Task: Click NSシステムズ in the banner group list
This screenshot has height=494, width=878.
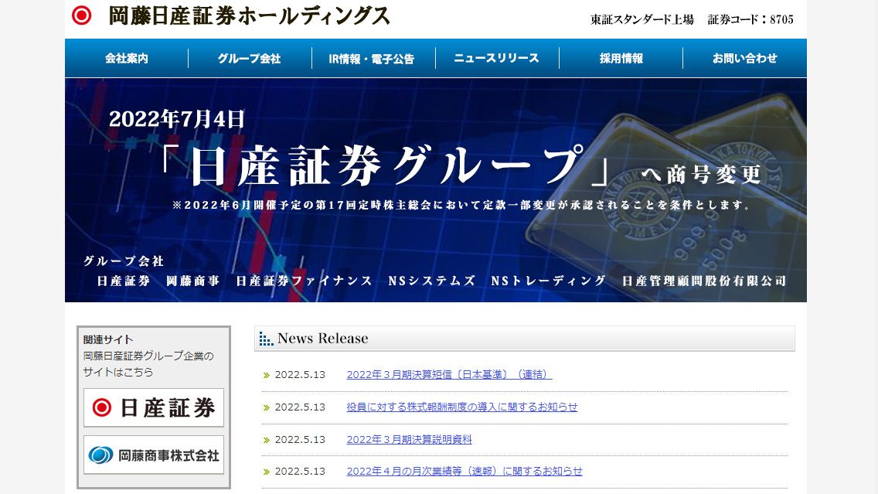Action: click(x=432, y=281)
